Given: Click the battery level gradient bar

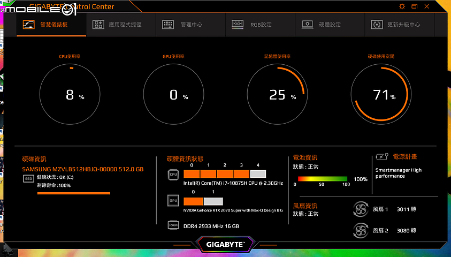Looking at the screenshot, I should (x=323, y=179).
